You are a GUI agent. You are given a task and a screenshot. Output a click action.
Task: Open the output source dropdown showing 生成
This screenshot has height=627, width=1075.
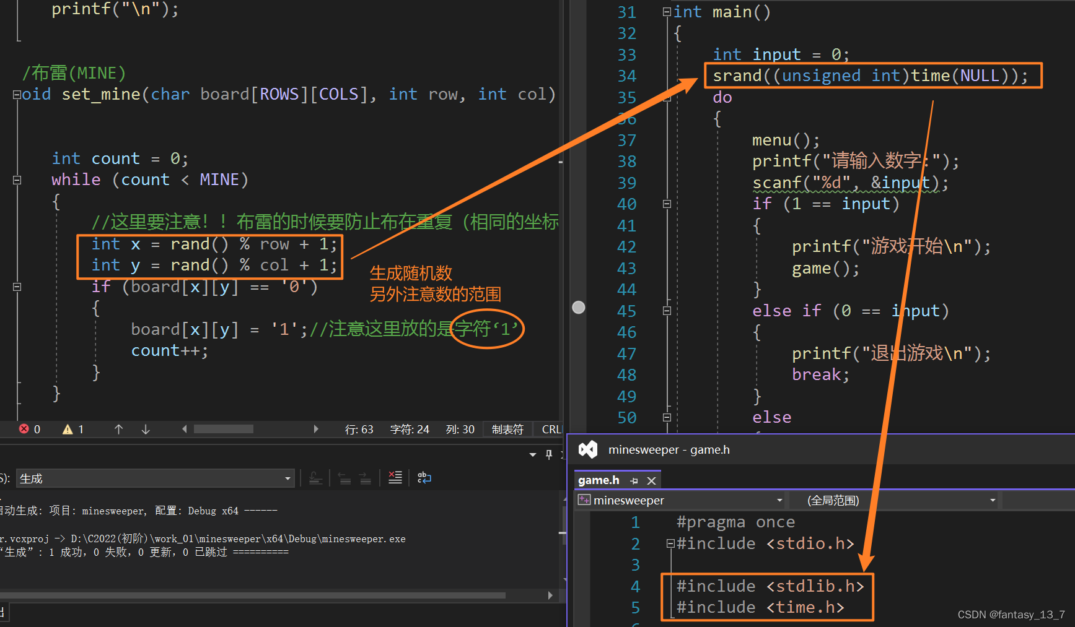pyautogui.click(x=155, y=478)
